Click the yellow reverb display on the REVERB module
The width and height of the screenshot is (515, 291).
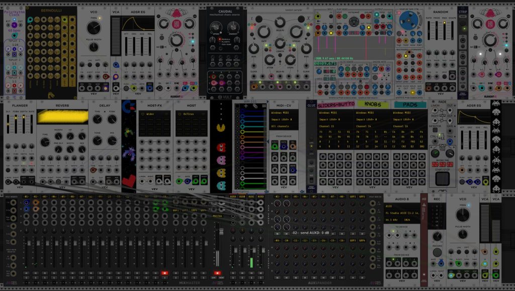pos(62,117)
